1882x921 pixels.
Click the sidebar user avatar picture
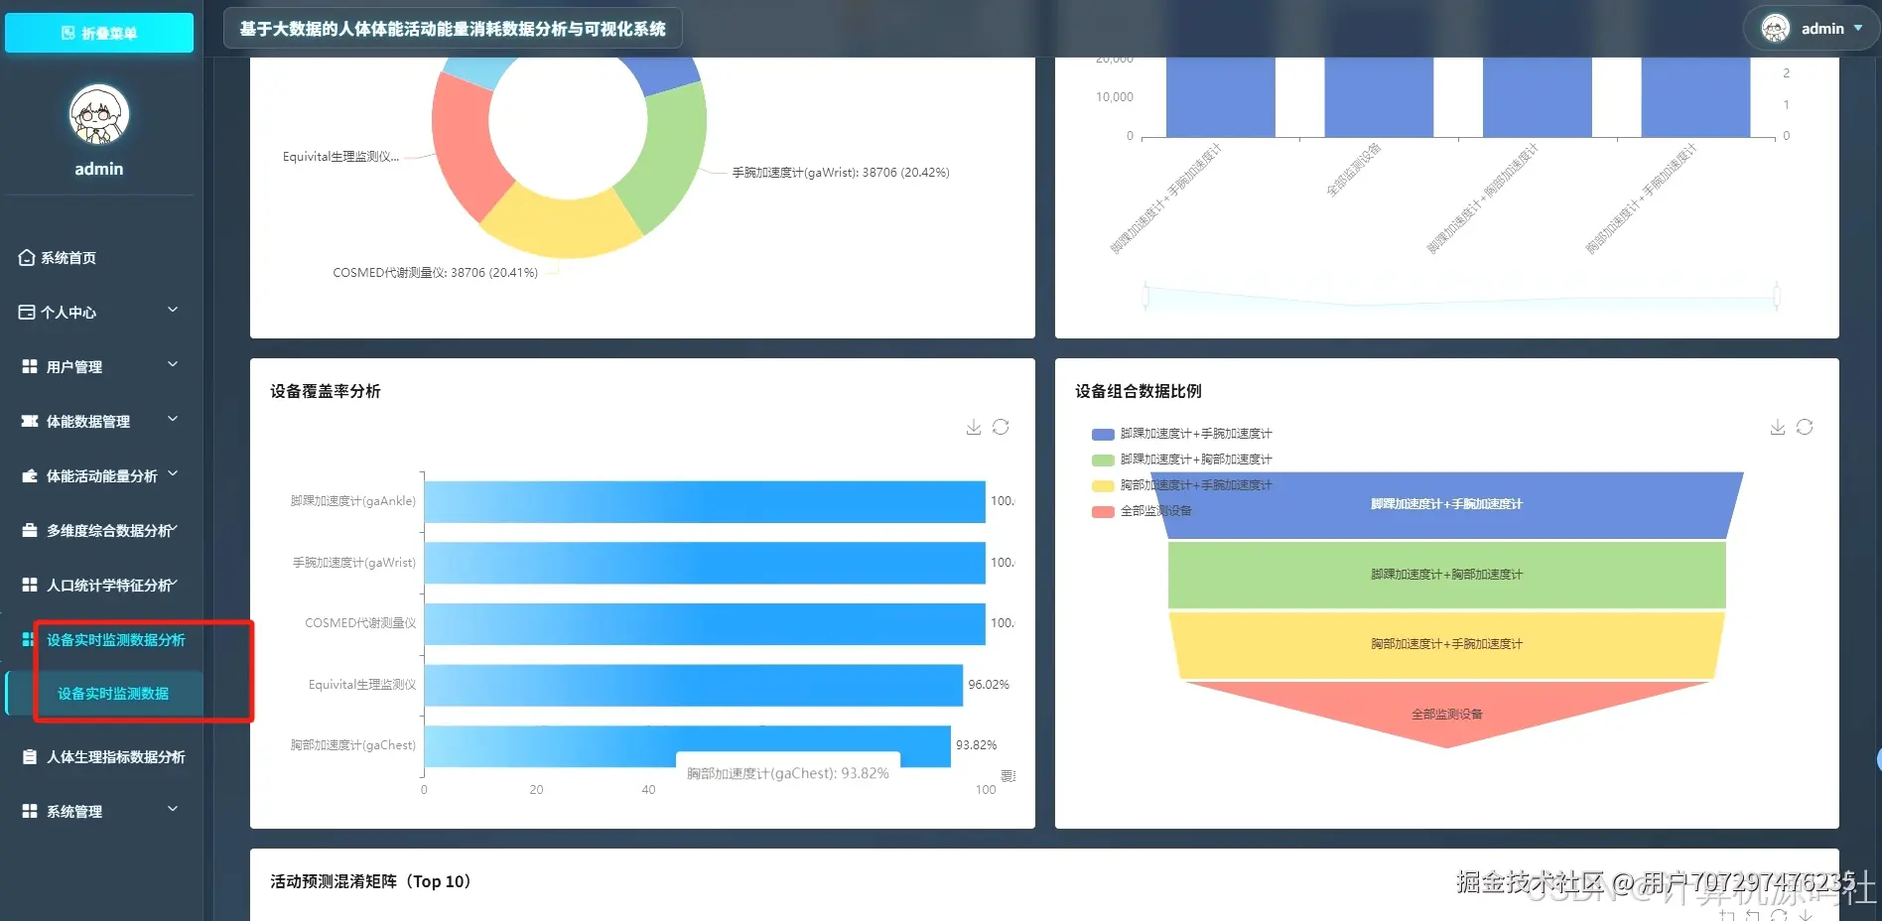click(x=99, y=115)
